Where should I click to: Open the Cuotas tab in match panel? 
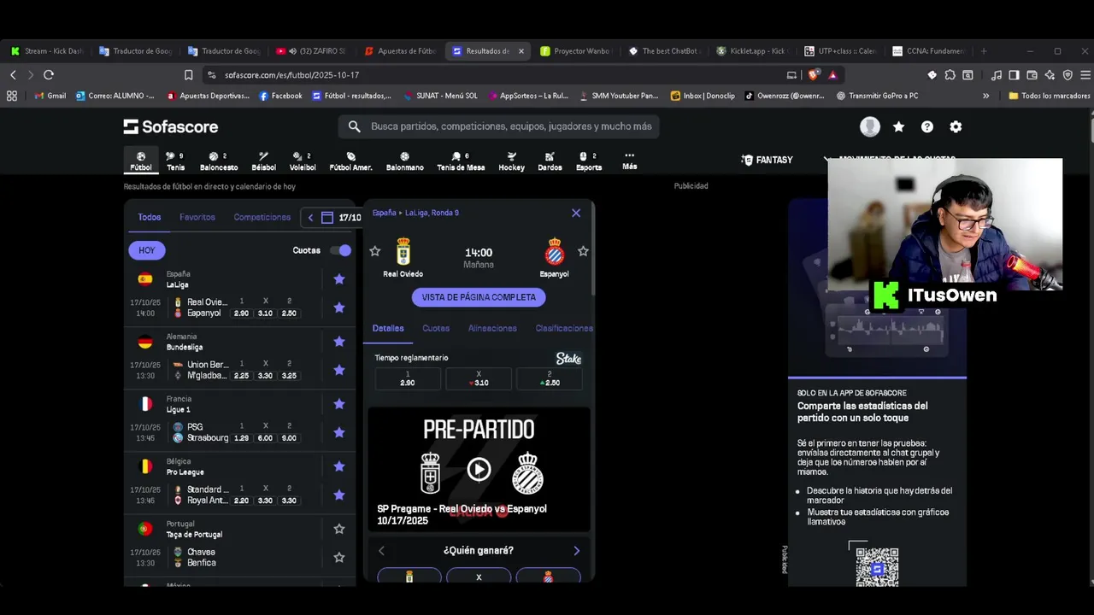click(x=436, y=328)
